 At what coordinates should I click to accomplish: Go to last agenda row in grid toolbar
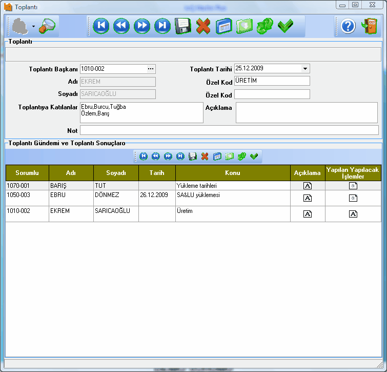coord(180,156)
